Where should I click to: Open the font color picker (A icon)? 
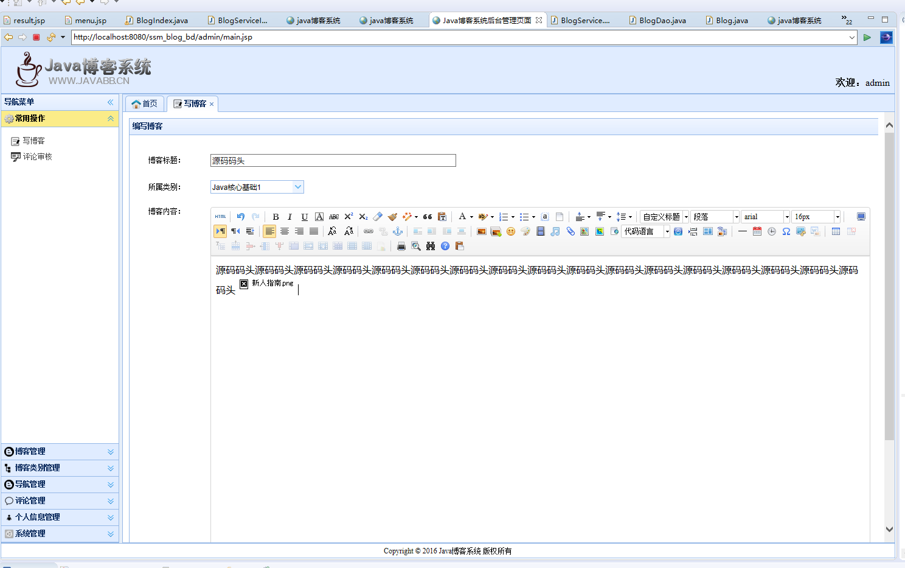pyautogui.click(x=462, y=217)
